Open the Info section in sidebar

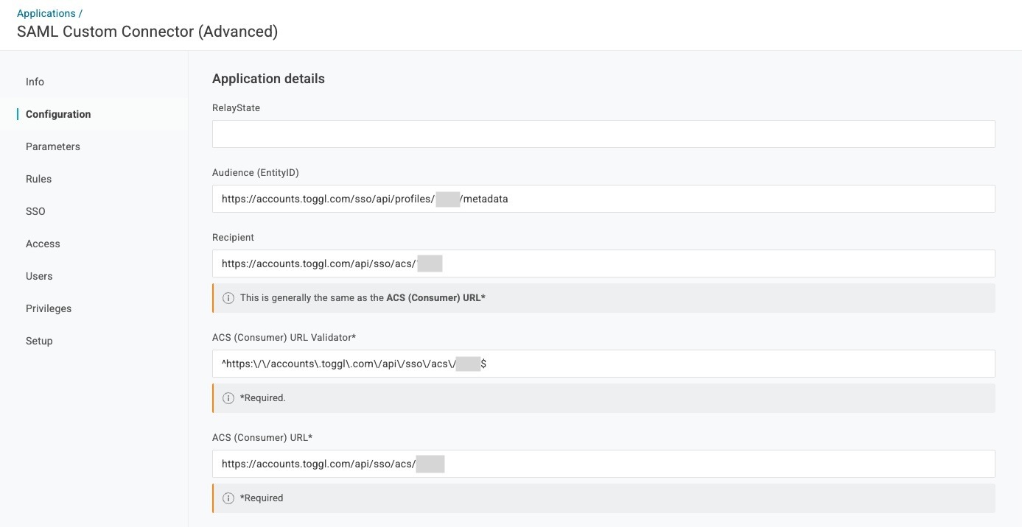(35, 82)
